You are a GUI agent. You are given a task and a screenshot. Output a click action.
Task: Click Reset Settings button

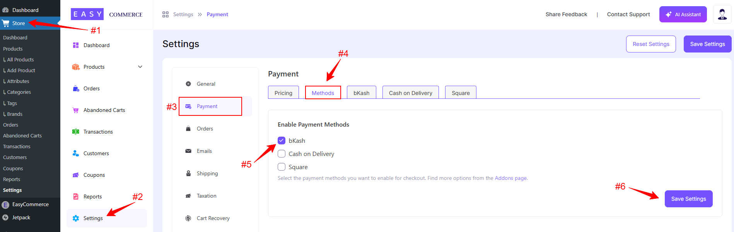pos(651,44)
